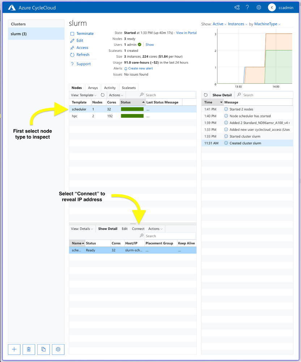Image resolution: width=301 pixels, height=362 pixels.
Task: Click the details pane Search field
Action: point(170,236)
